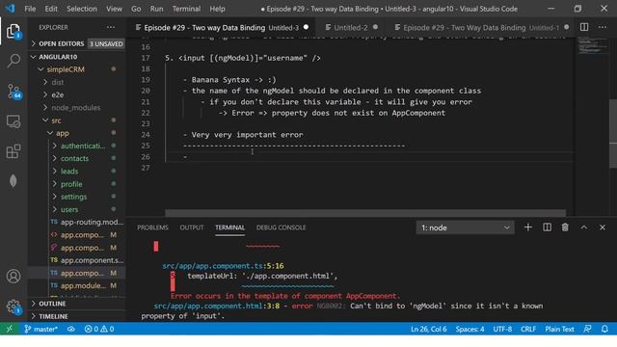The image size is (617, 347).
Task: Split the editor to the right
Action: [x=584, y=27]
